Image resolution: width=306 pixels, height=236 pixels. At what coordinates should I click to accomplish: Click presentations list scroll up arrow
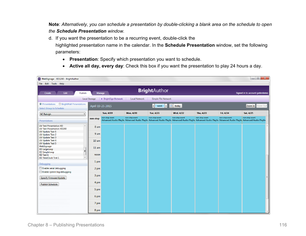coord(85,126)
